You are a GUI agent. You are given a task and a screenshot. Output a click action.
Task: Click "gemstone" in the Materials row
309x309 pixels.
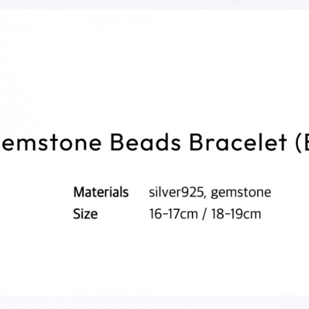tap(241, 193)
